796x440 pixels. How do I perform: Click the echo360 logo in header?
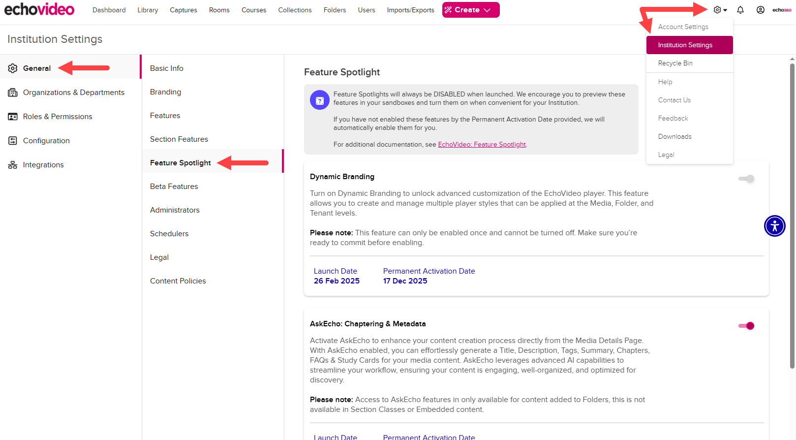782,10
